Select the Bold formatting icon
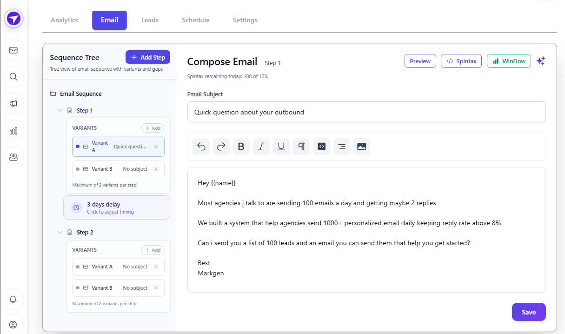 tap(241, 146)
